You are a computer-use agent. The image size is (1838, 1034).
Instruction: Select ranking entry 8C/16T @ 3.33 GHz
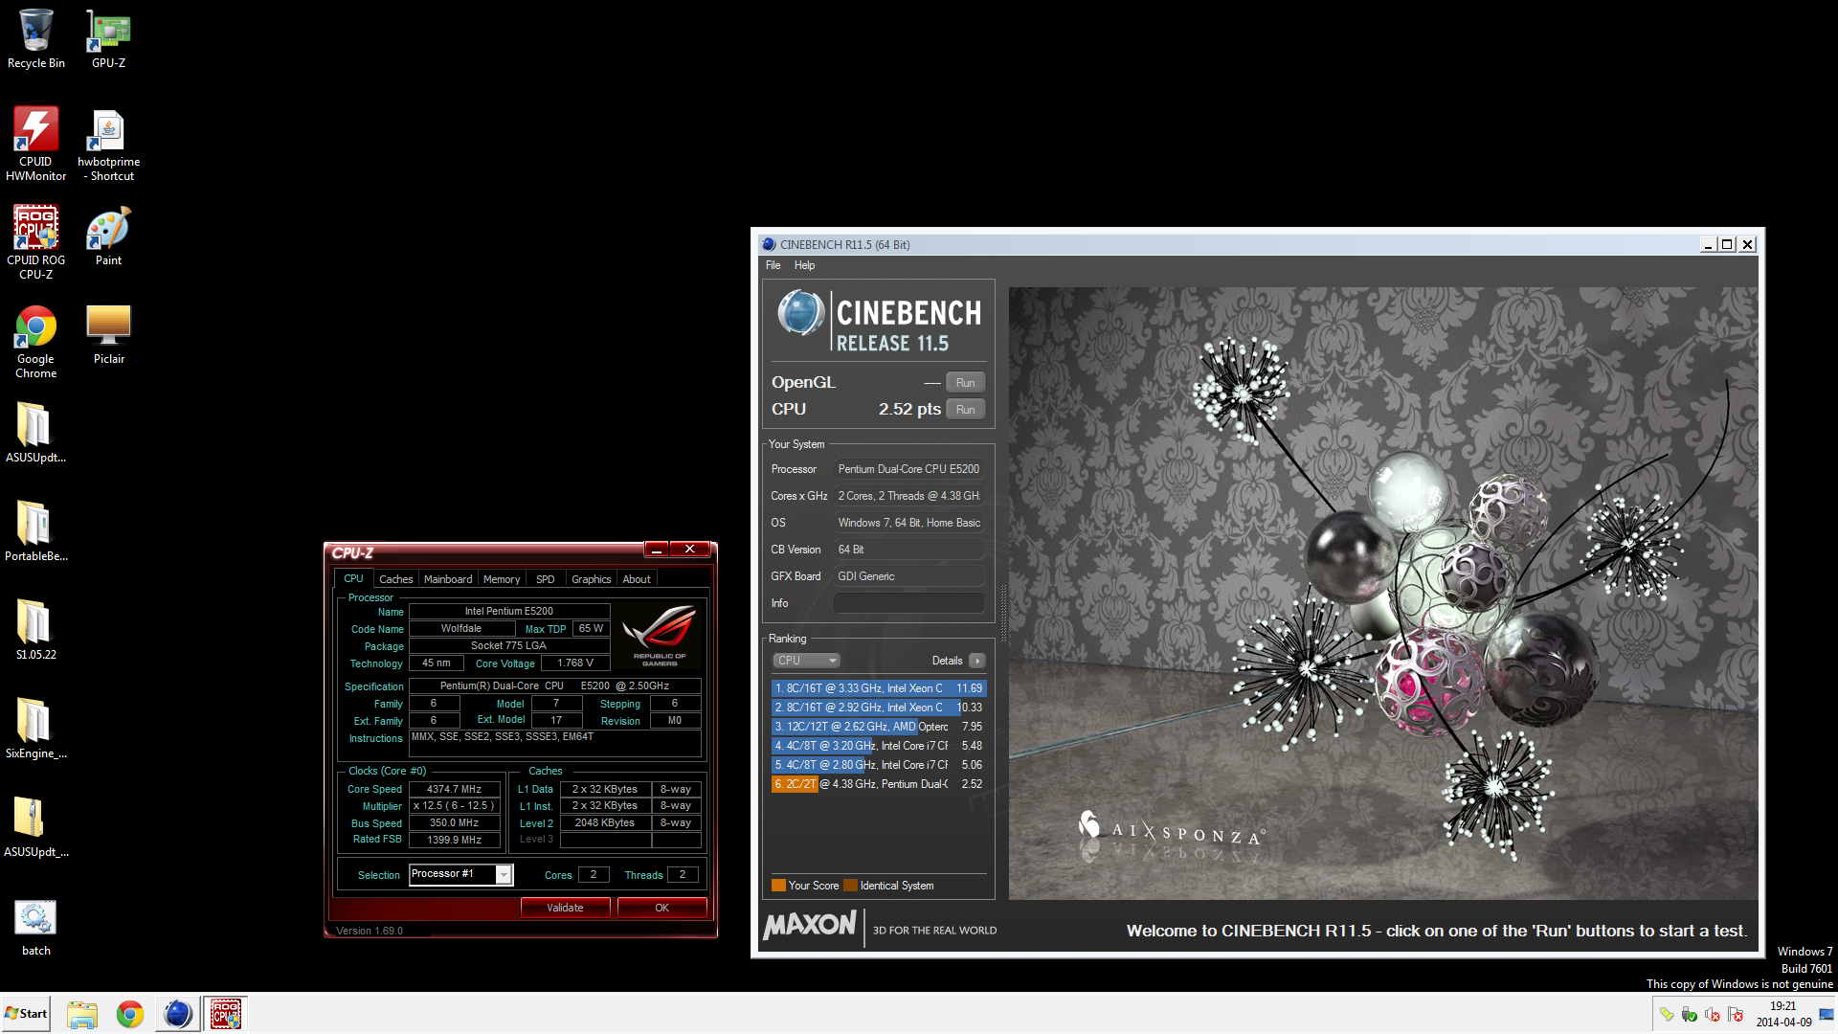coord(878,688)
